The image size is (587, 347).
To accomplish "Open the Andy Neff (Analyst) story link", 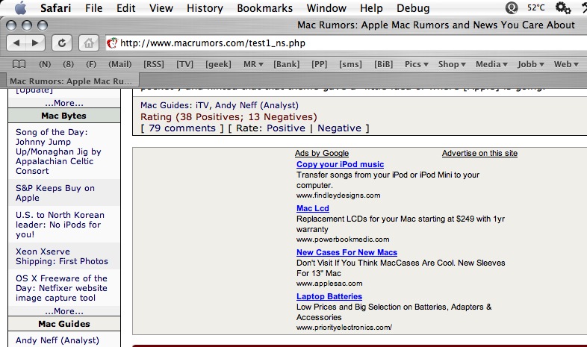I will coord(257,105).
